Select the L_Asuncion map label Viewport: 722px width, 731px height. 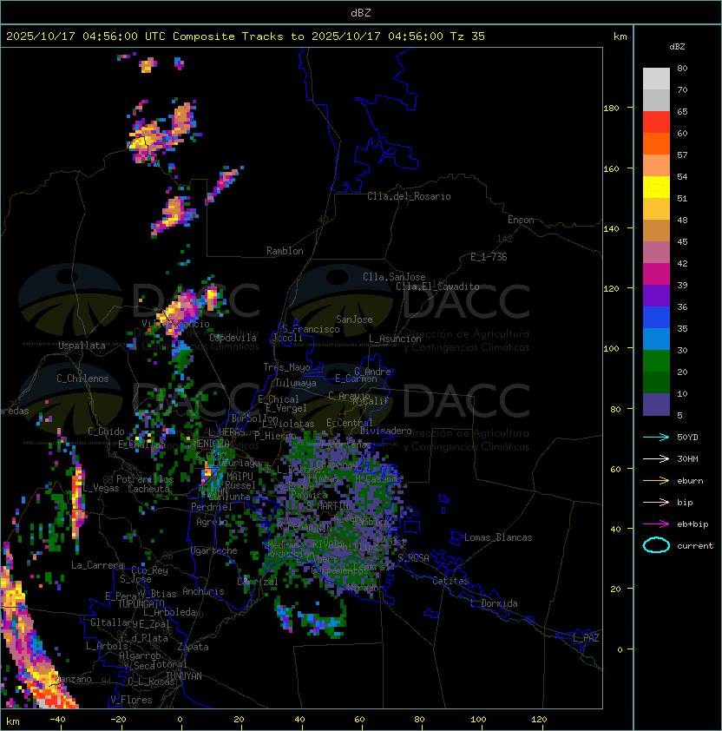pyautogui.click(x=395, y=339)
